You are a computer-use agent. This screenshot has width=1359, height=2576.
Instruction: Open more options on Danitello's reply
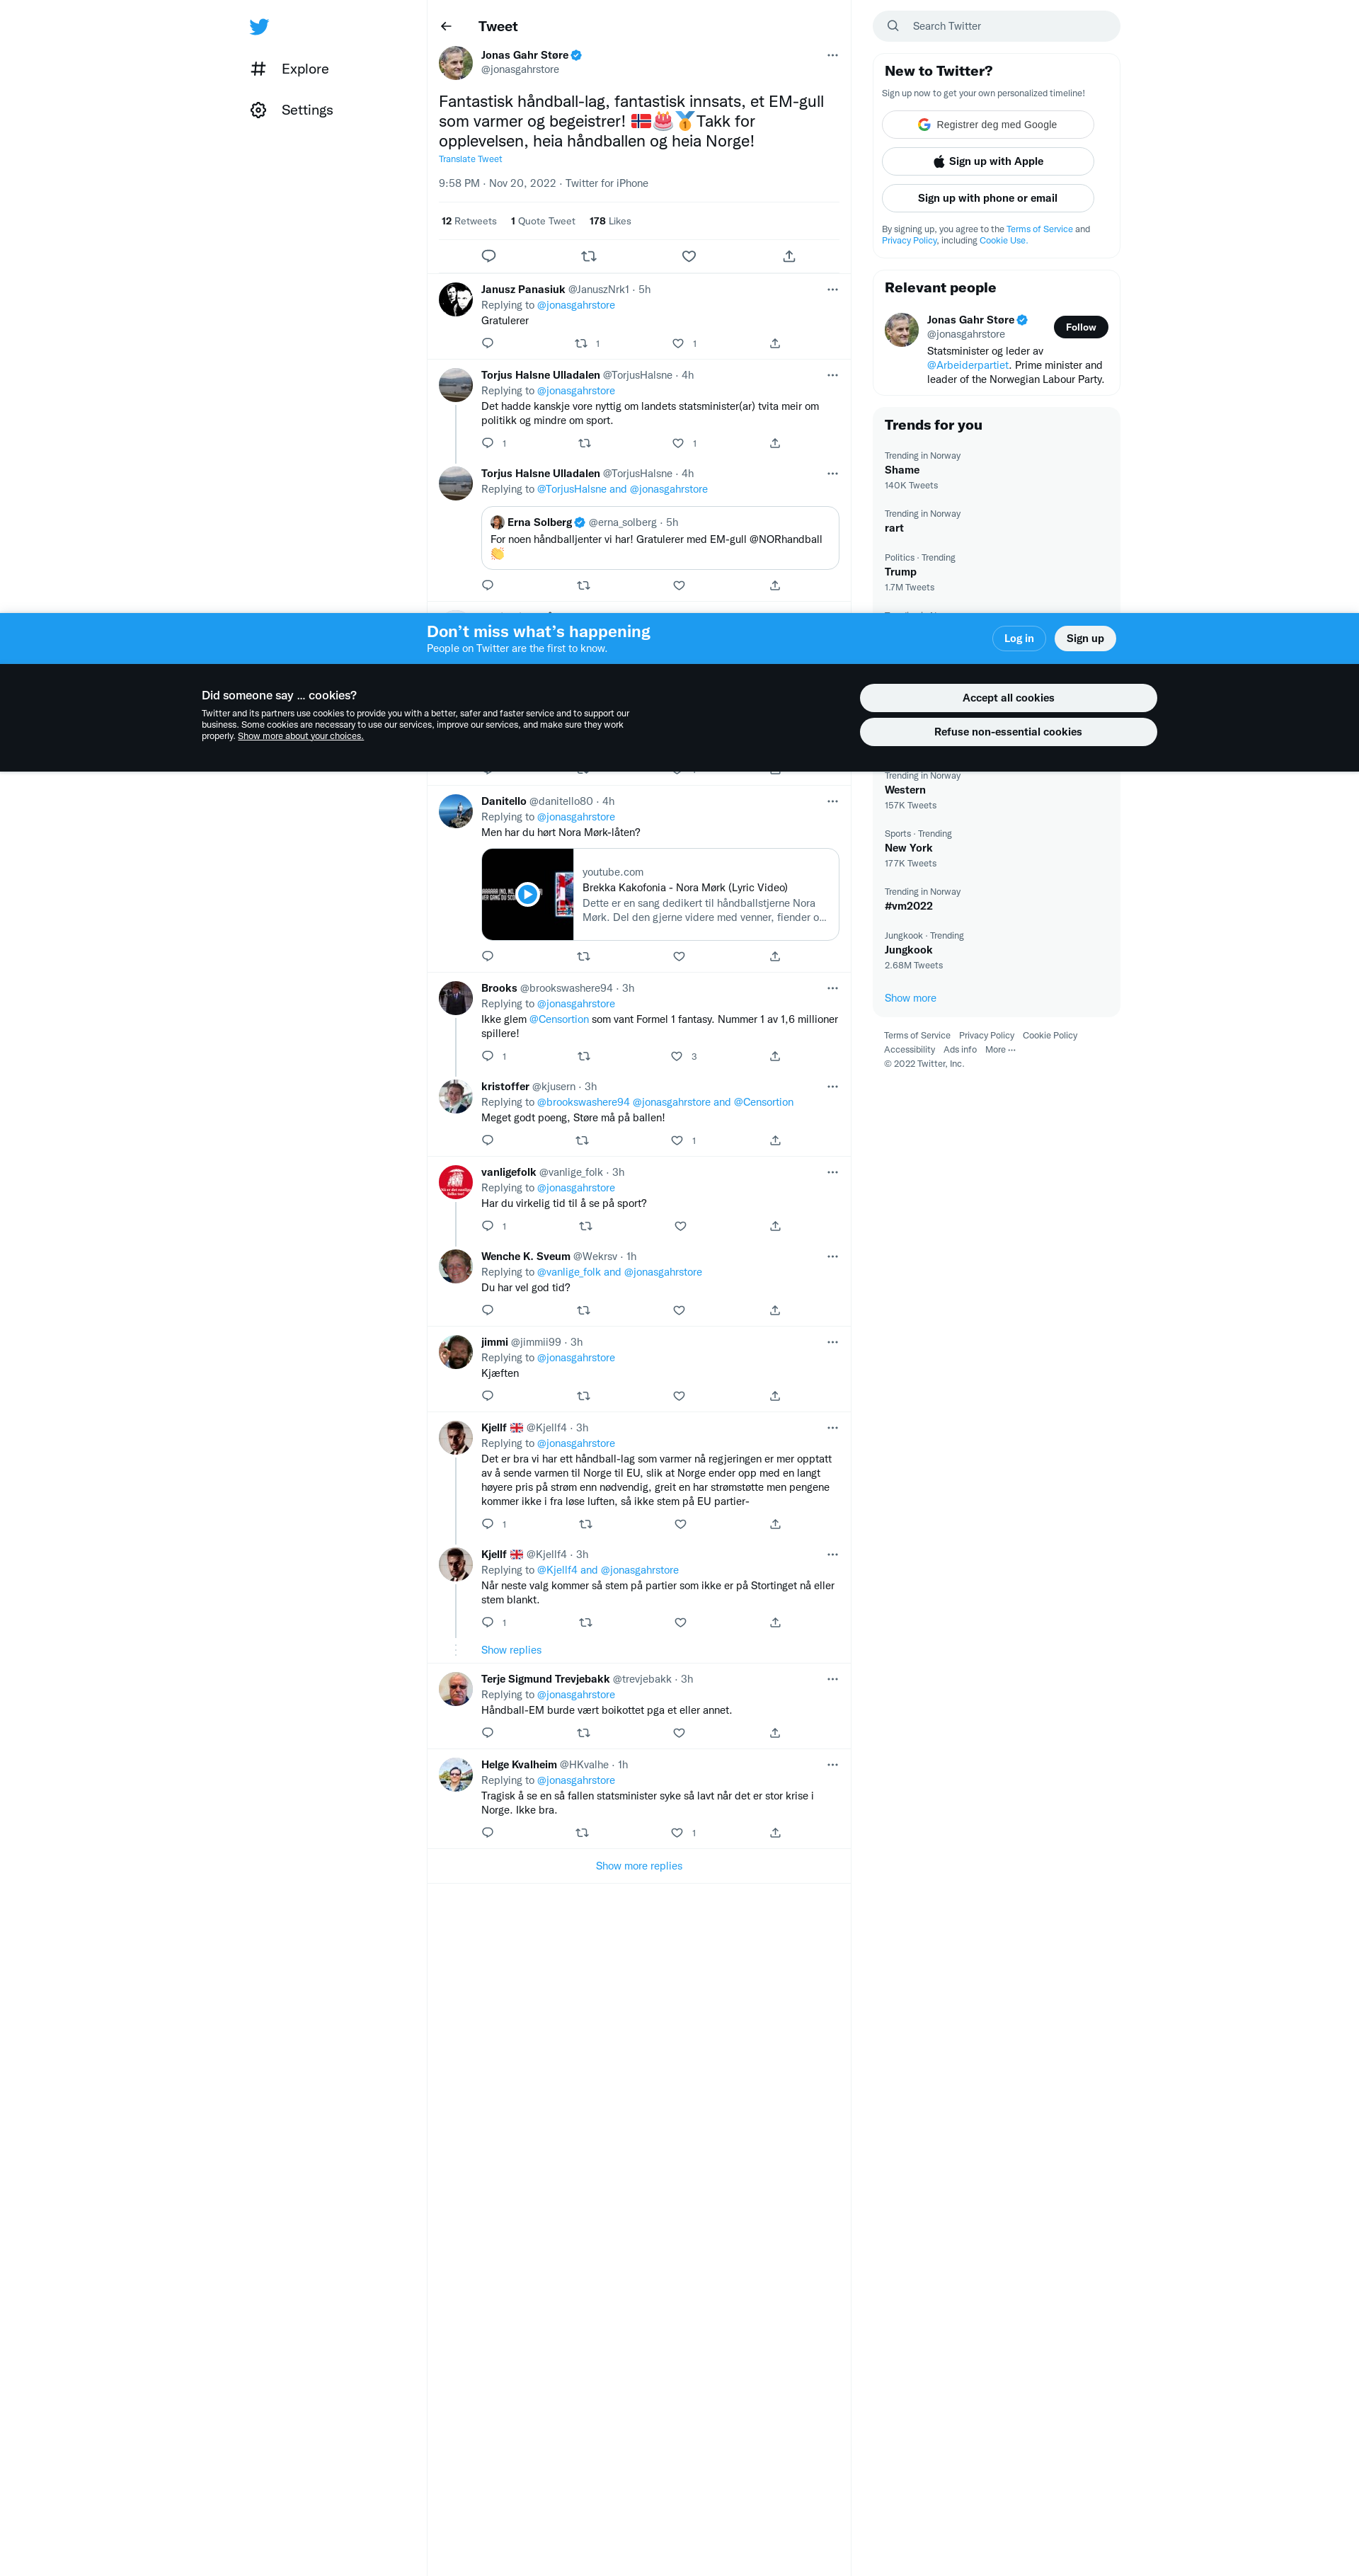coord(832,801)
